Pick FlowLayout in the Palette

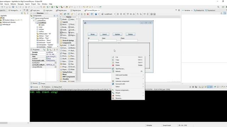(72, 24)
